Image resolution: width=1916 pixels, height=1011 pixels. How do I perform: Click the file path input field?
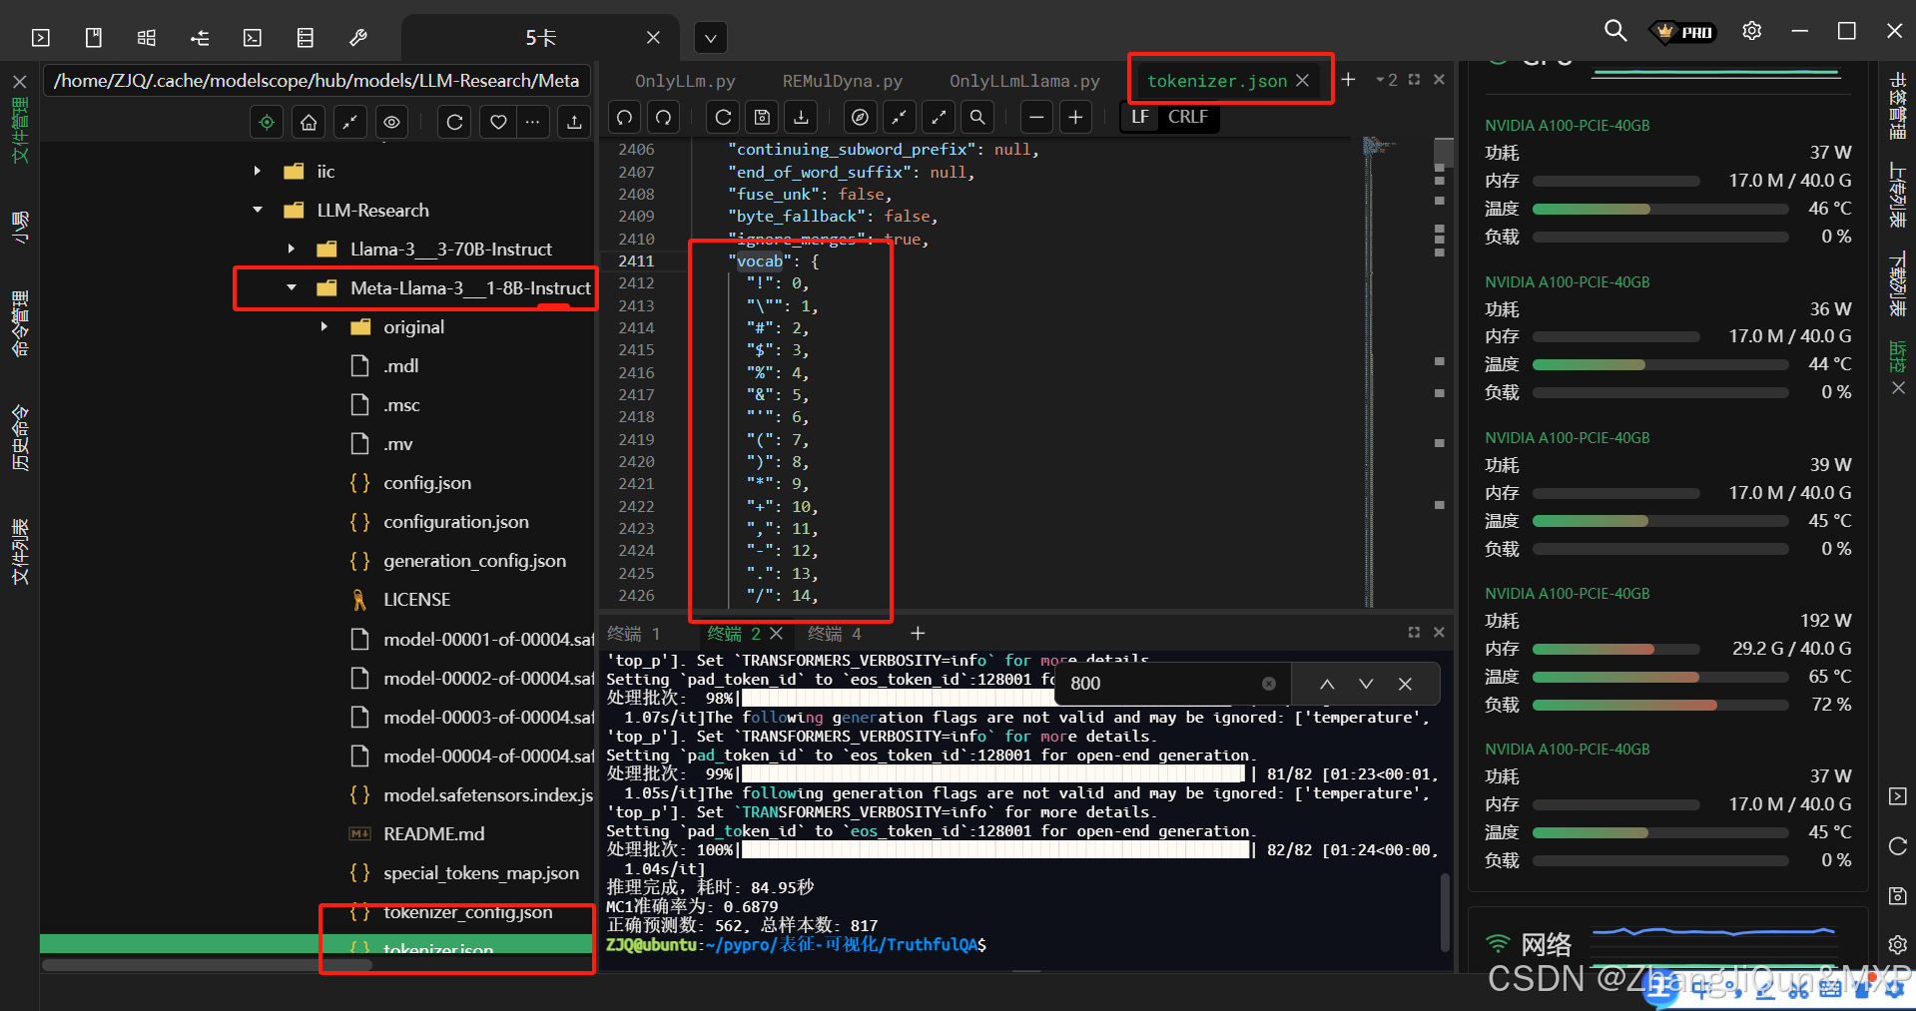(x=317, y=81)
